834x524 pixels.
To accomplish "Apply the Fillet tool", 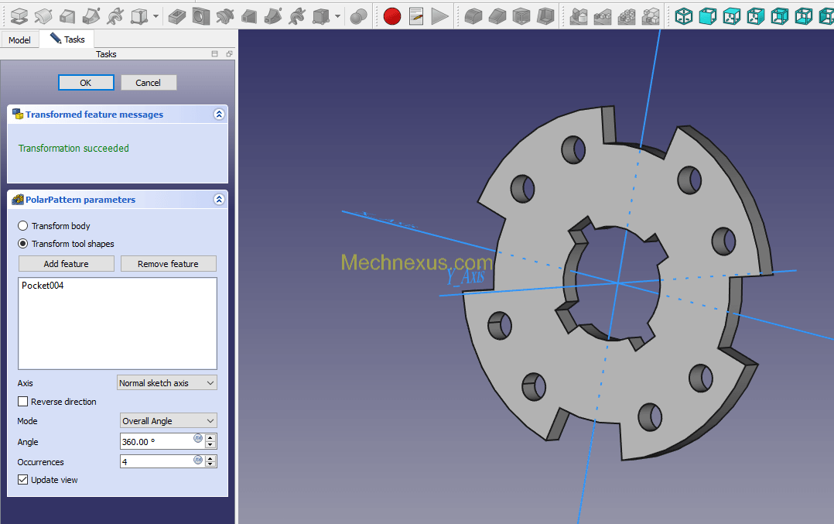I will [x=473, y=15].
